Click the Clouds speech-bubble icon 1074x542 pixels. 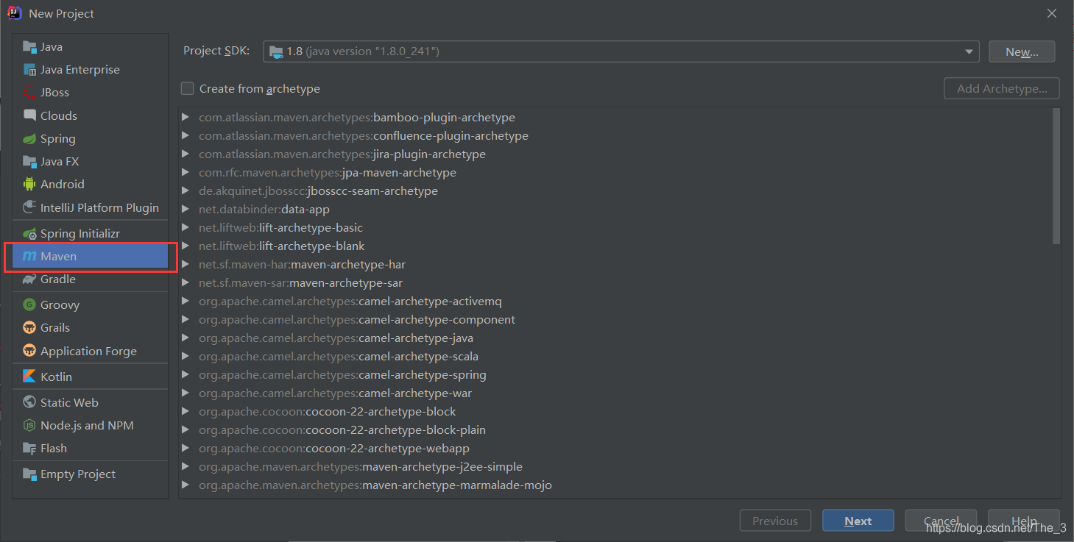coord(29,115)
